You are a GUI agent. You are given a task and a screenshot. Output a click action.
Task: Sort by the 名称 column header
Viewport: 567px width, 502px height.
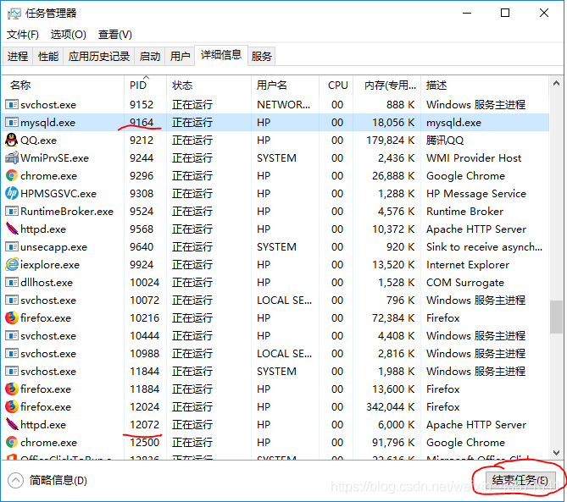point(64,86)
